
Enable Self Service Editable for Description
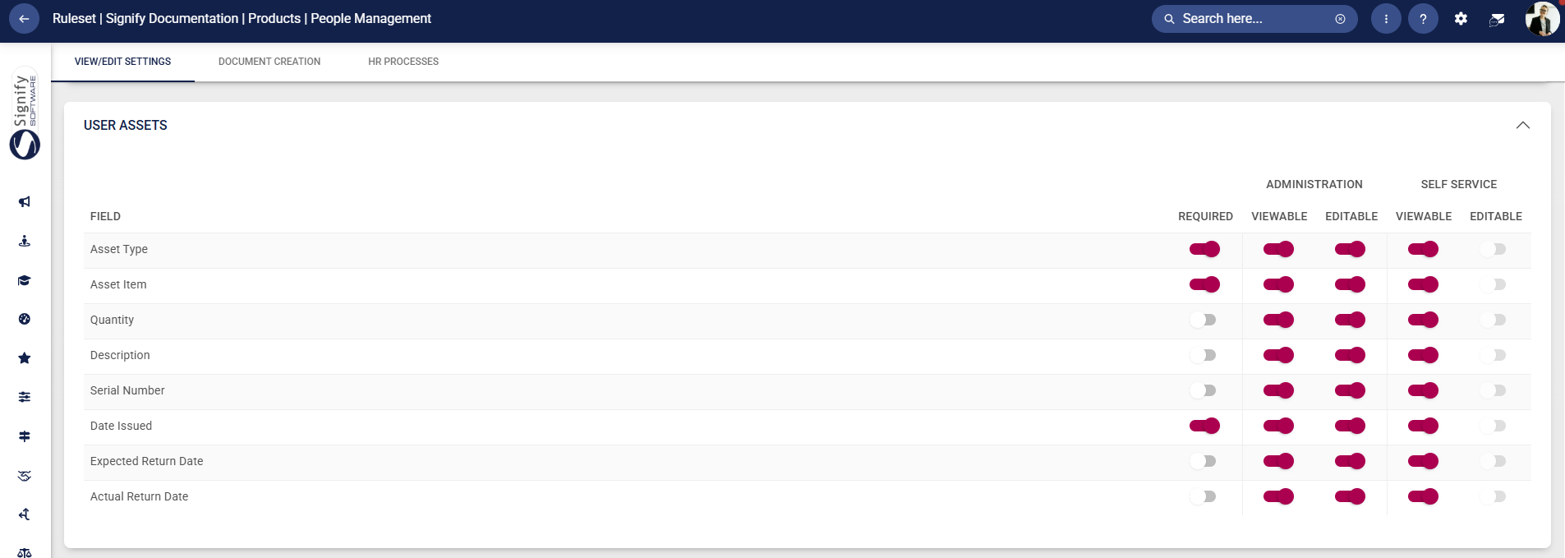(1494, 355)
